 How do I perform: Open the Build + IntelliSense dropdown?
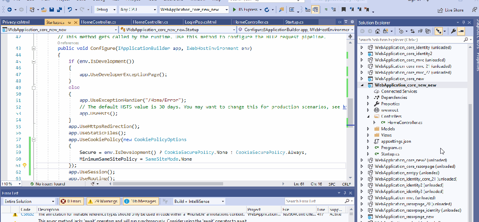[200, 201]
